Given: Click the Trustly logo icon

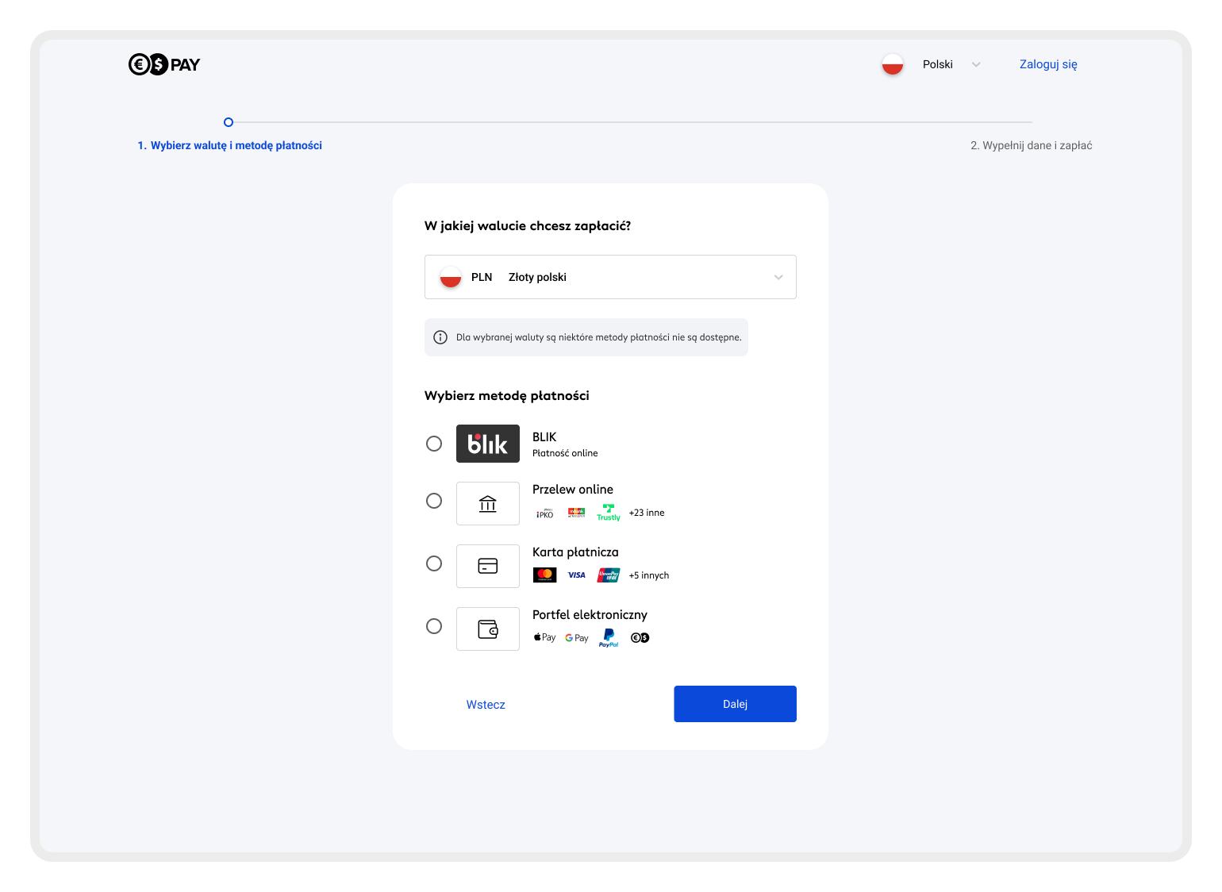Looking at the screenshot, I should (x=609, y=513).
